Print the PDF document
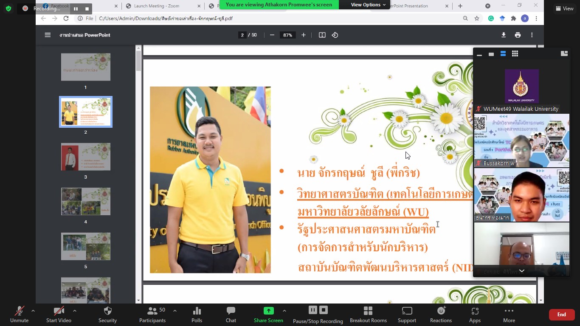This screenshot has width=580, height=326. [518, 35]
